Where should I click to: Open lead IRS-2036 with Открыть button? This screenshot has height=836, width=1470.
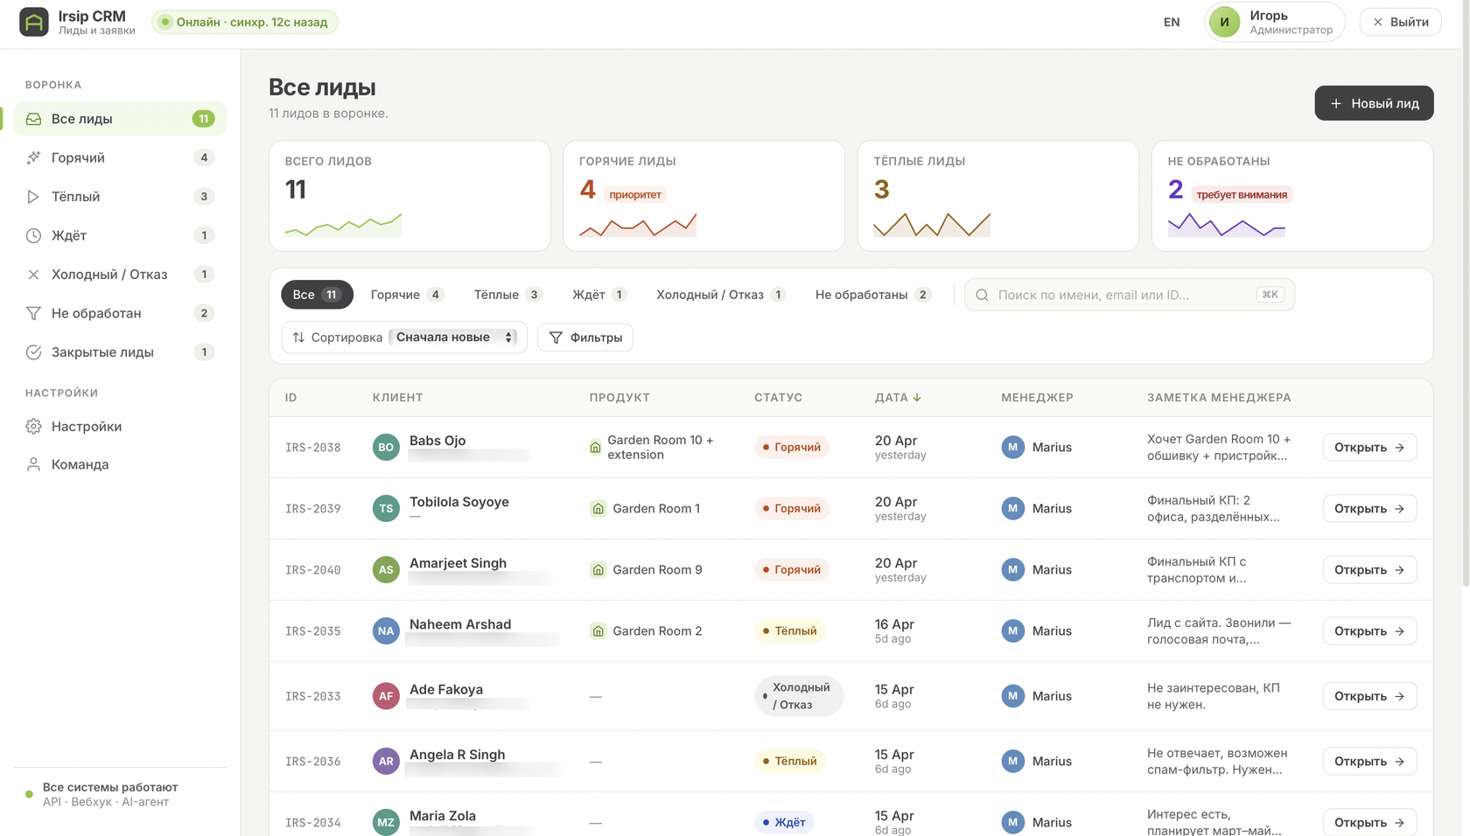coord(1369,762)
